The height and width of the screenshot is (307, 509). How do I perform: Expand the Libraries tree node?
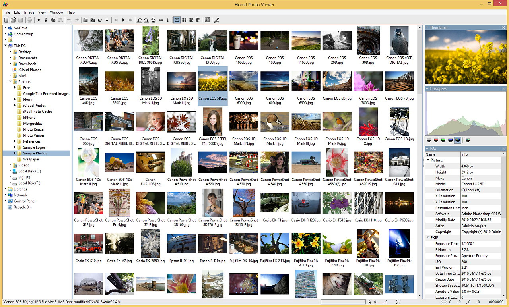[5, 189]
